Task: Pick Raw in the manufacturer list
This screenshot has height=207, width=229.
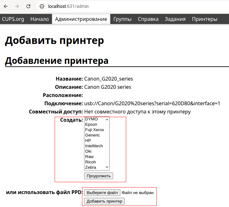Action: pos(89,157)
